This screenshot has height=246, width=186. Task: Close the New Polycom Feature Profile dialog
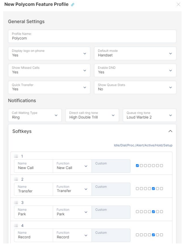click(178, 4)
